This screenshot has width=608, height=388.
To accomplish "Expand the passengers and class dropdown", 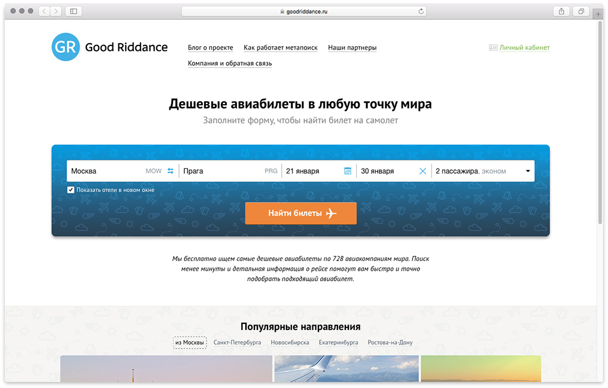I will tap(527, 171).
